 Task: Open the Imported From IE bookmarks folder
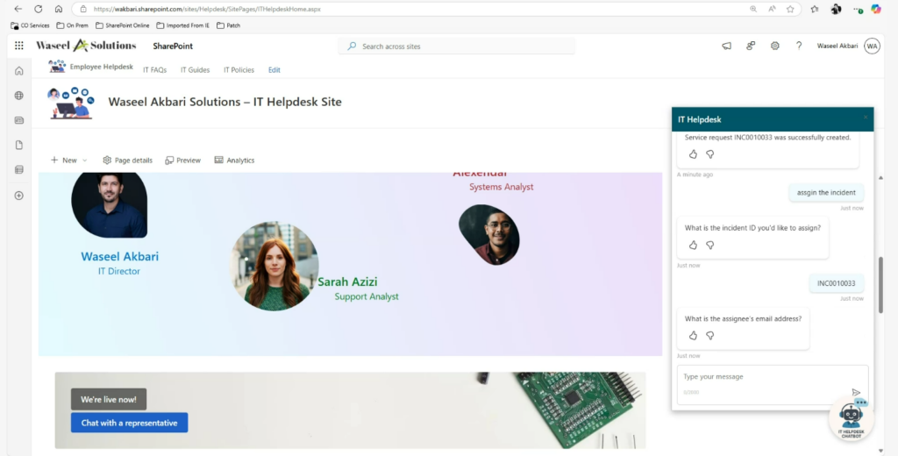(x=182, y=25)
